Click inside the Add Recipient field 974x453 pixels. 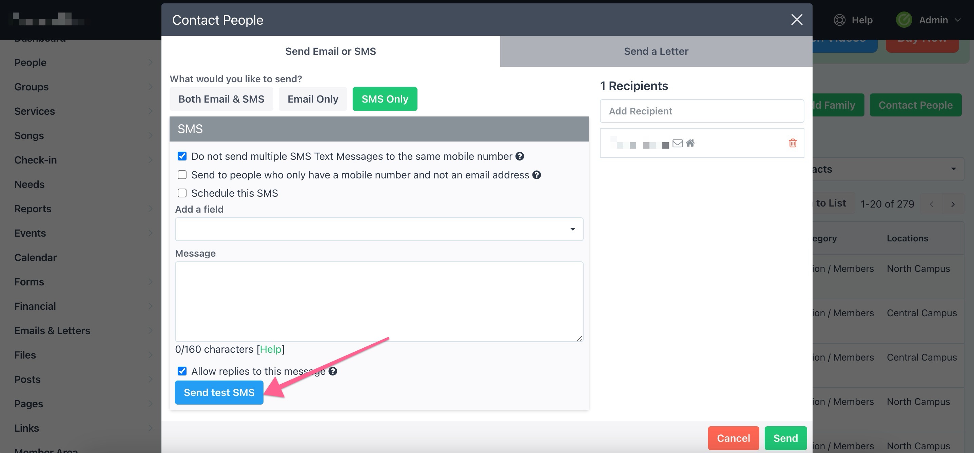coord(701,111)
